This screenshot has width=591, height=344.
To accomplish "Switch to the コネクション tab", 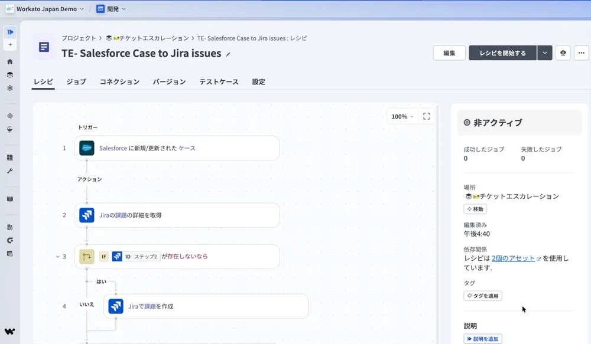I will pos(119,81).
